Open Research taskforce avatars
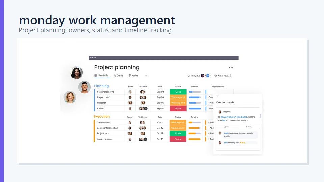The image size is (324, 182). point(143,103)
